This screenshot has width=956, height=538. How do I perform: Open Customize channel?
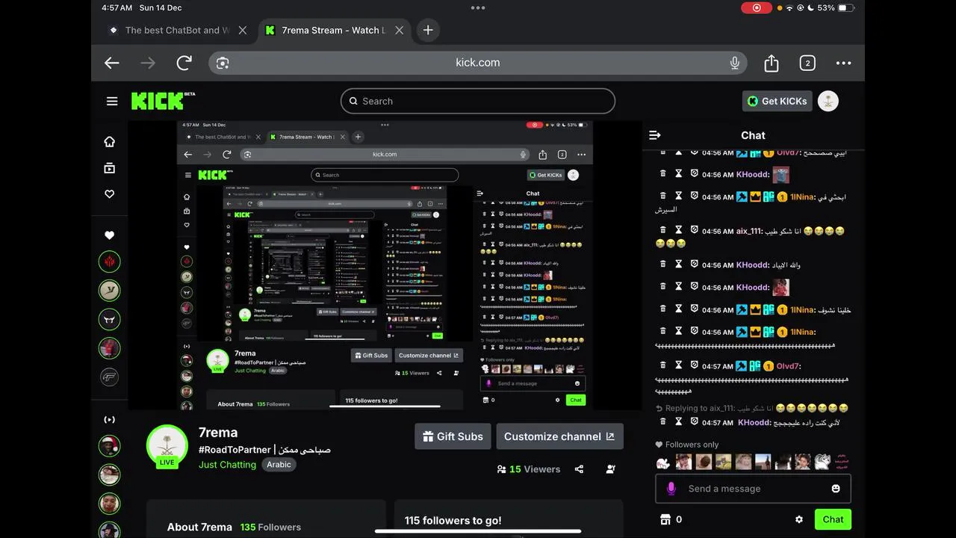(559, 436)
